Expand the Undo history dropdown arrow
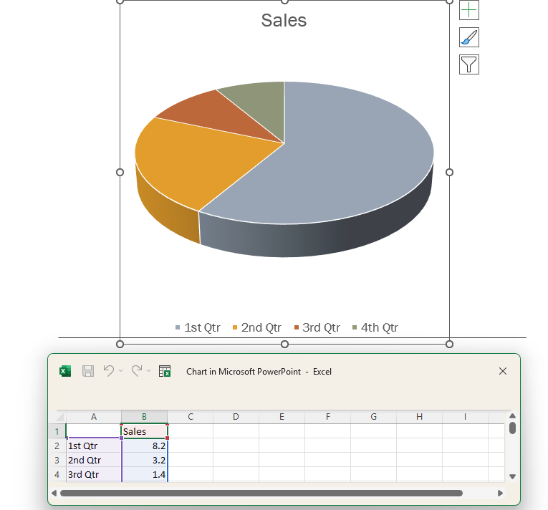 click(121, 371)
